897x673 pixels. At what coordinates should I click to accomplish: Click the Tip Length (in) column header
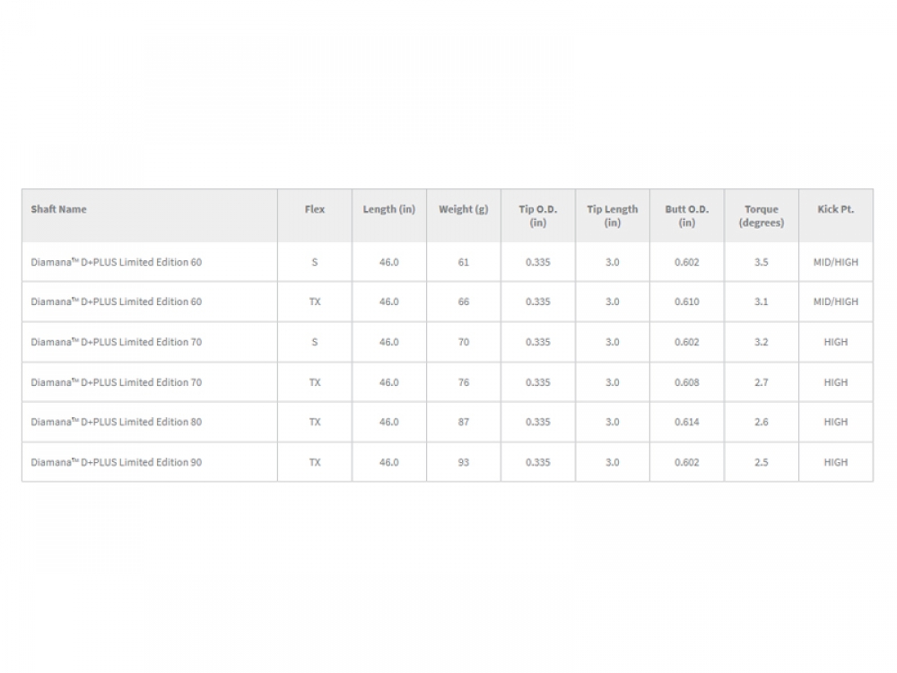click(x=612, y=216)
